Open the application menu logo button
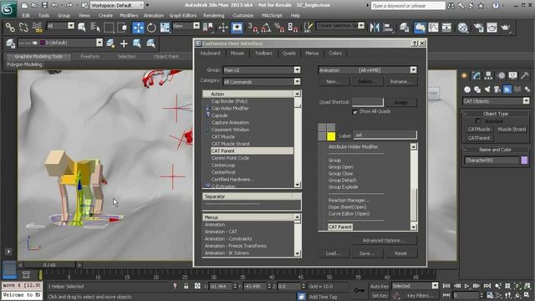 tap(8, 8)
